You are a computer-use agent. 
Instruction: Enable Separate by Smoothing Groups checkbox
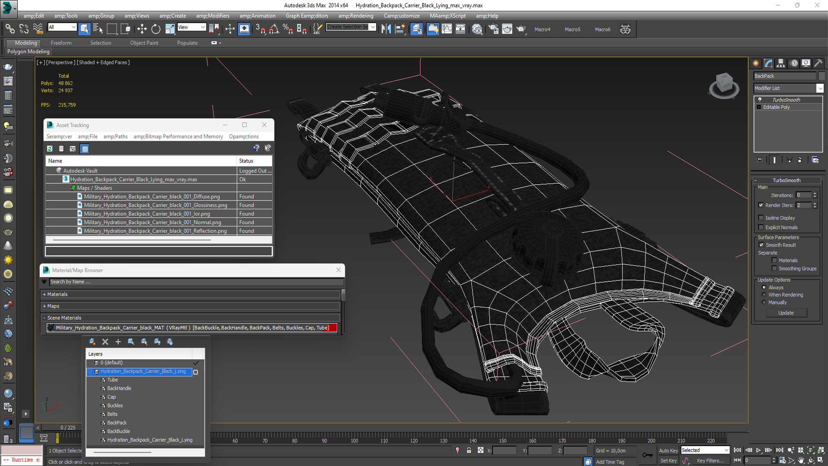[x=774, y=268]
